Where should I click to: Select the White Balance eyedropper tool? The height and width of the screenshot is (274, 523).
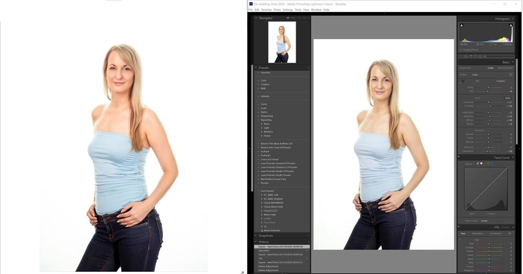tap(462, 82)
